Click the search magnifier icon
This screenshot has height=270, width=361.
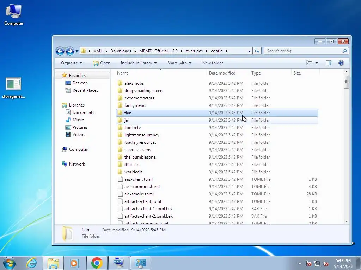pos(344,51)
